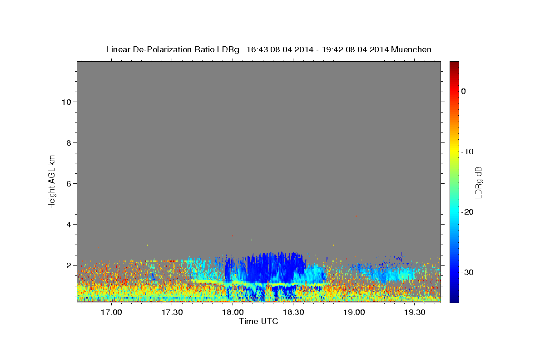This screenshot has height=363, width=545.
Task: Click the colorbar value "-10"
Action: [467, 152]
